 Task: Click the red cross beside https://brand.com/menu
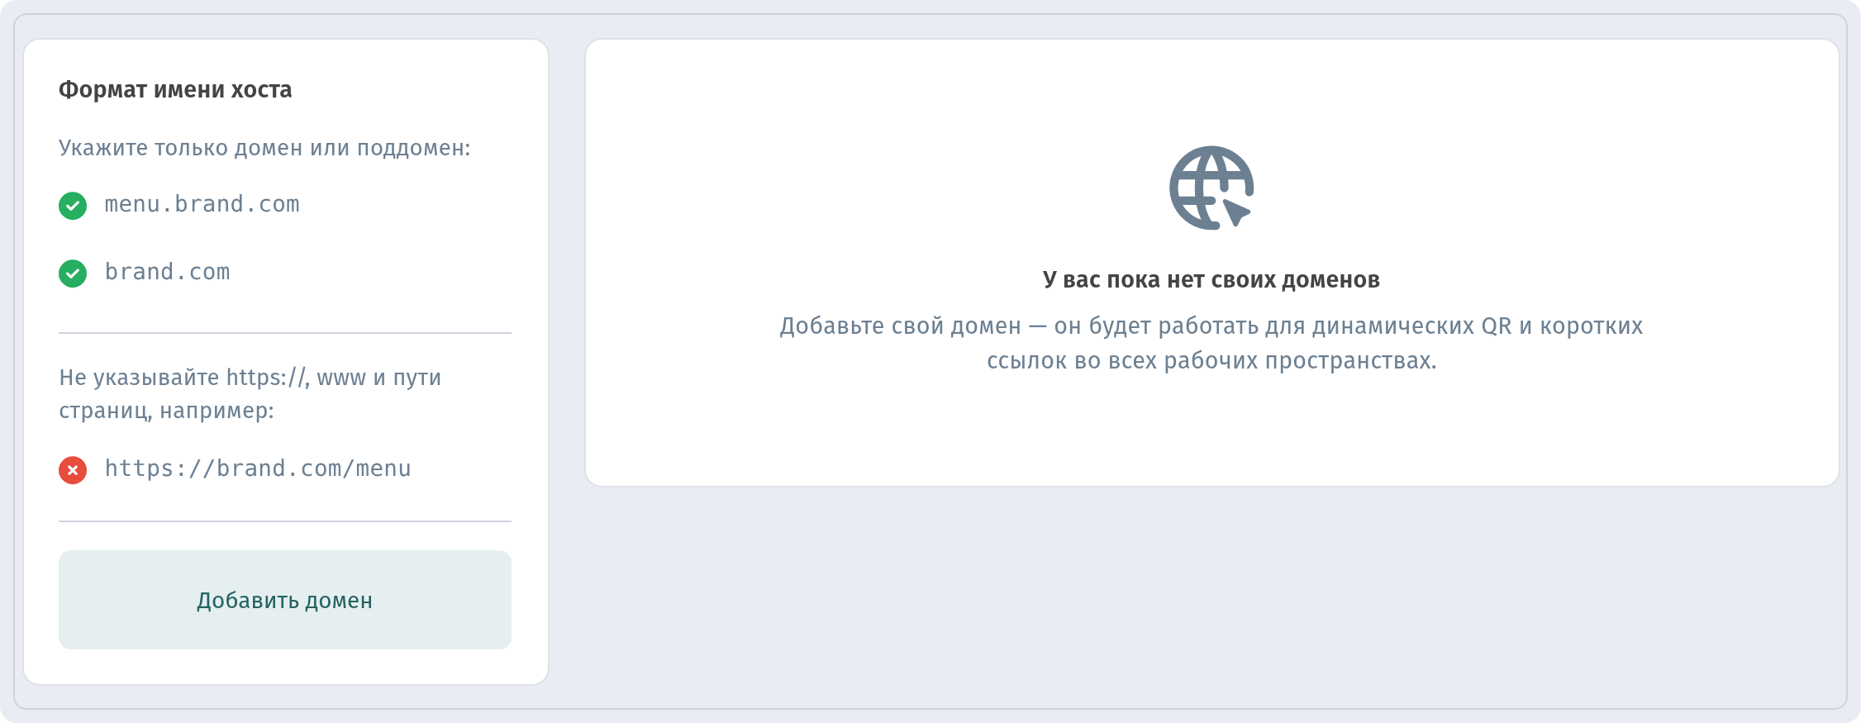point(73,470)
